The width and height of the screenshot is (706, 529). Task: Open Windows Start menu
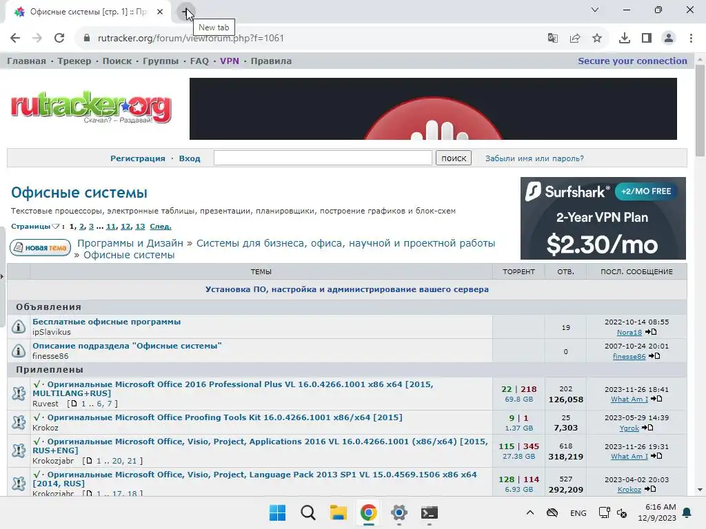click(277, 512)
